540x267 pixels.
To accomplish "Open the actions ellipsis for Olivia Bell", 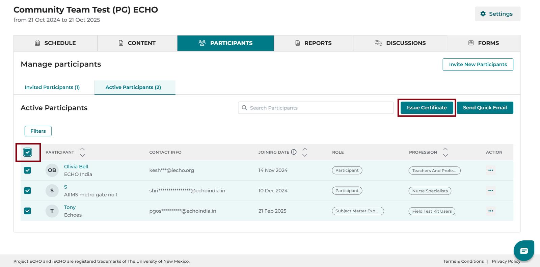I will click(490, 170).
